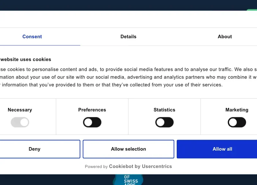Click the Deny button
Screen dimensions: 257x185
click(x=35, y=149)
